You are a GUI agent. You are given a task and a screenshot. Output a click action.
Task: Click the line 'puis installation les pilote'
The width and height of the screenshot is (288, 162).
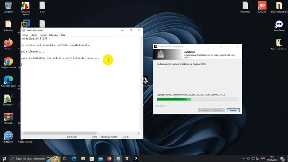[x=60, y=58]
